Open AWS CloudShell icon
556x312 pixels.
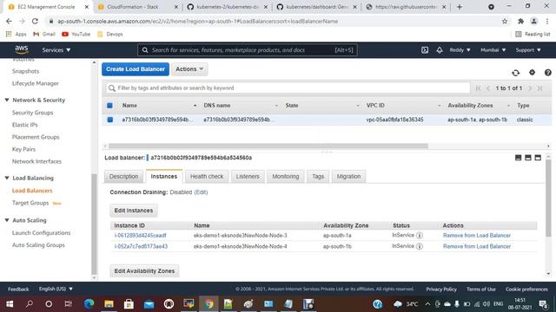pos(425,50)
